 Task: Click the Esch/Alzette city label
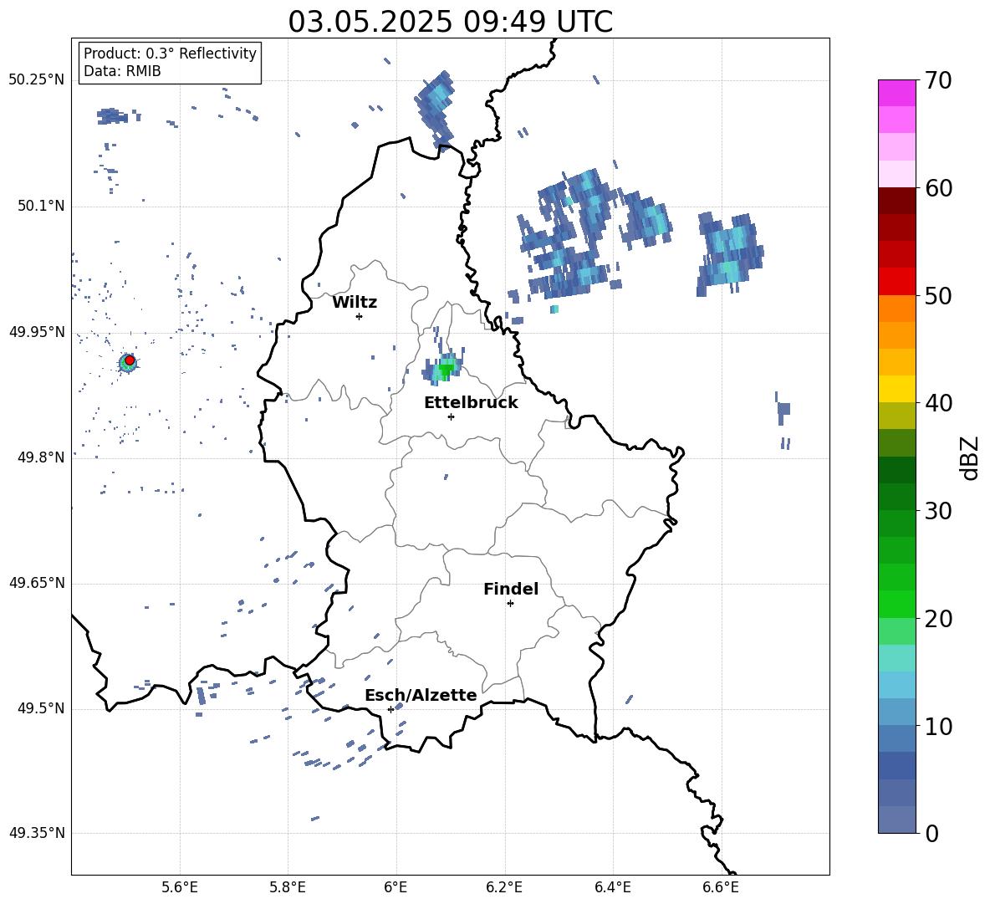[421, 695]
